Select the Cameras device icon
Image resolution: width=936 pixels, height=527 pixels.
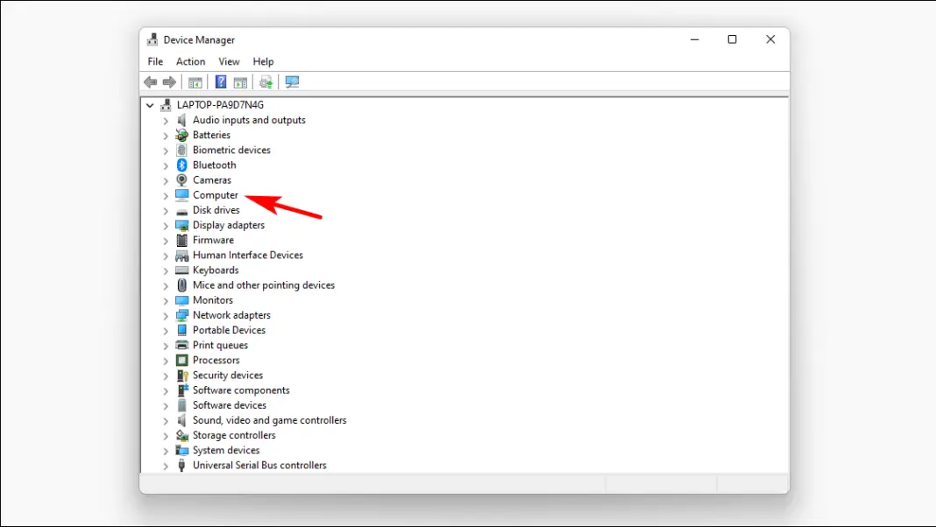click(181, 179)
